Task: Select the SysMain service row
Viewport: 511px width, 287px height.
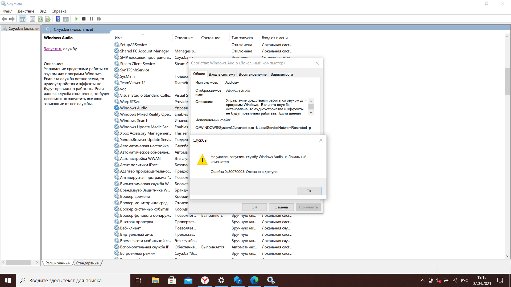Action: [127, 76]
